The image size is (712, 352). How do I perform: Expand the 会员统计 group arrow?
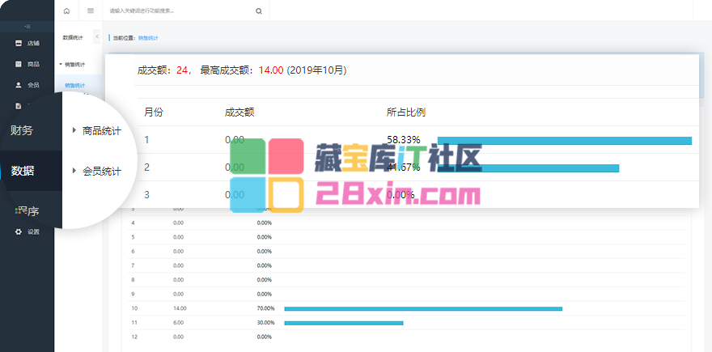click(74, 171)
